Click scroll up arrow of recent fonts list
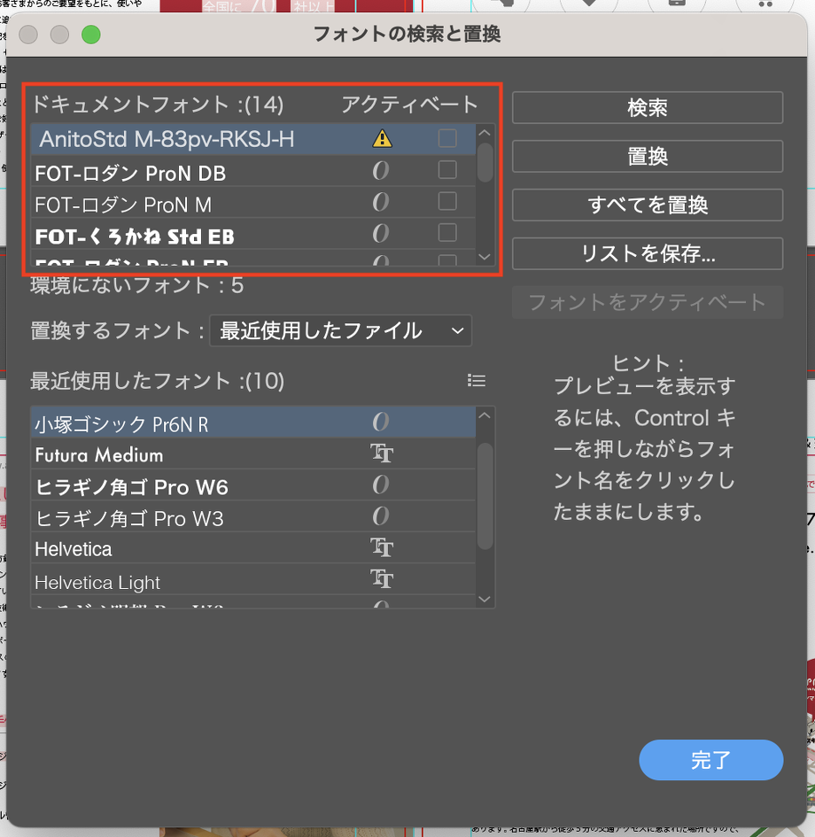815x837 pixels. pos(485,415)
